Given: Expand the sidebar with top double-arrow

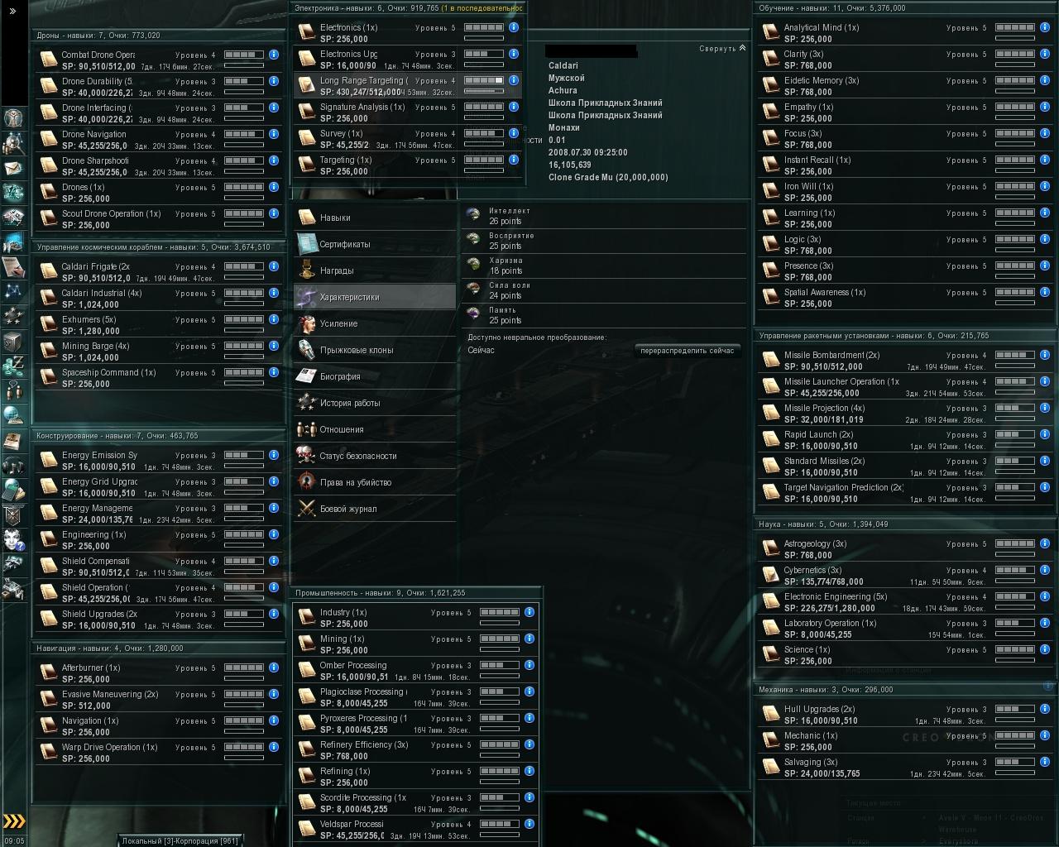Looking at the screenshot, I should pyautogui.click(x=12, y=11).
